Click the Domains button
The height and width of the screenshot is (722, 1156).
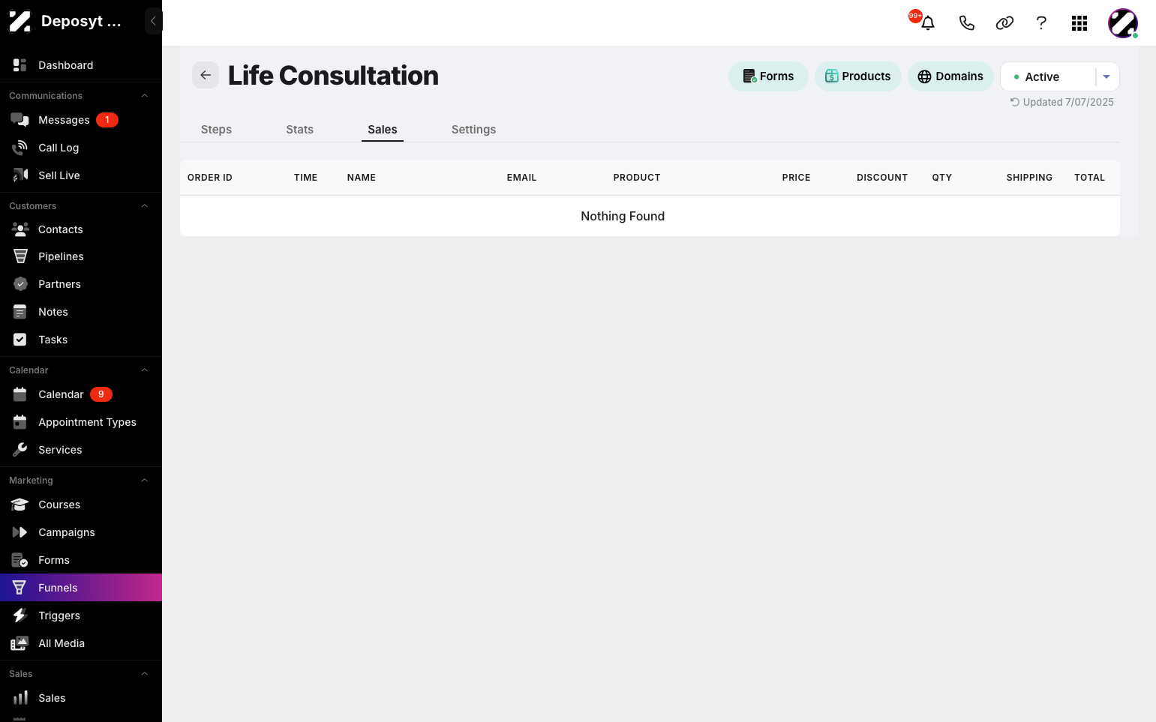pyautogui.click(x=950, y=76)
